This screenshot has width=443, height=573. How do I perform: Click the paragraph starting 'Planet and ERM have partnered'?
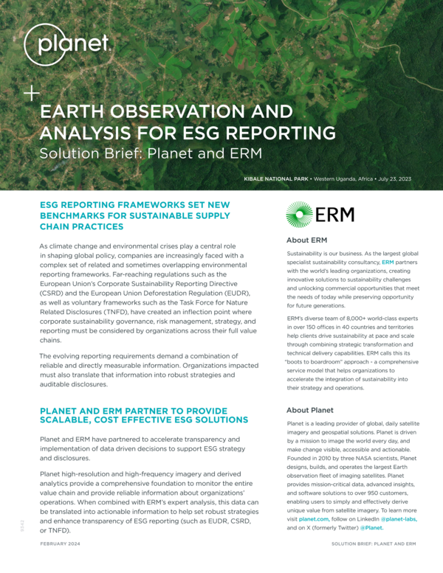point(142,448)
